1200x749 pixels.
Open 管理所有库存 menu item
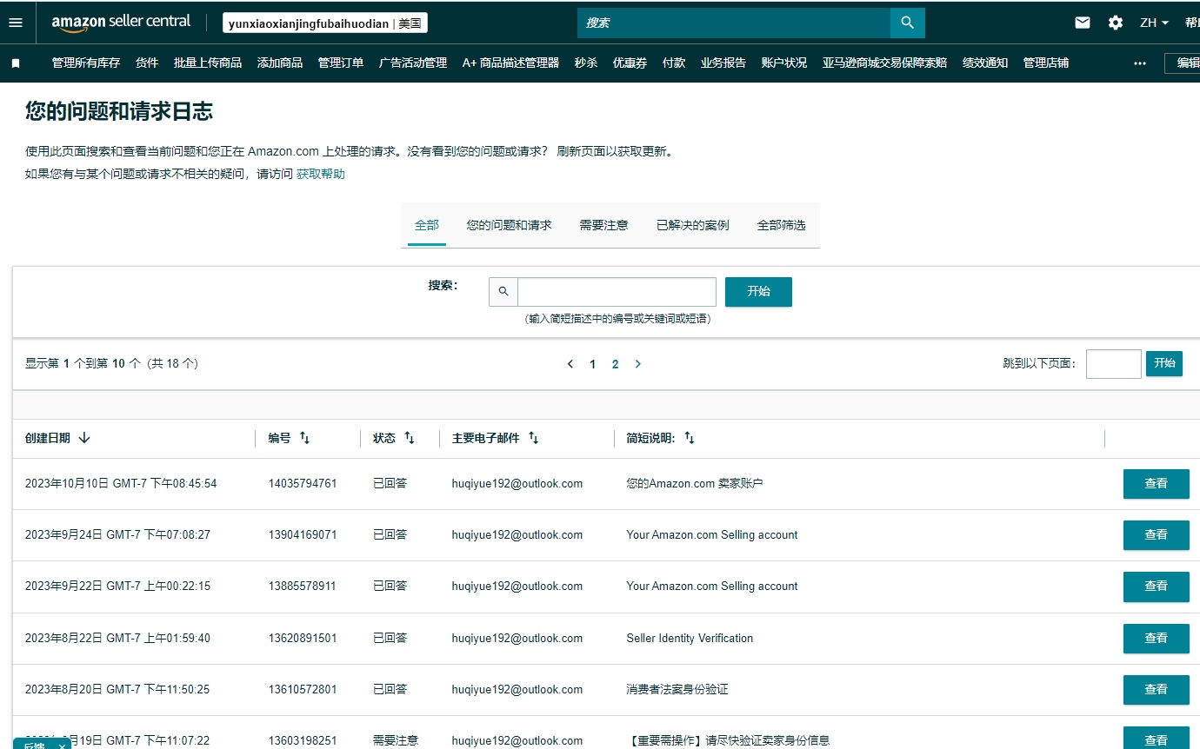(x=86, y=63)
